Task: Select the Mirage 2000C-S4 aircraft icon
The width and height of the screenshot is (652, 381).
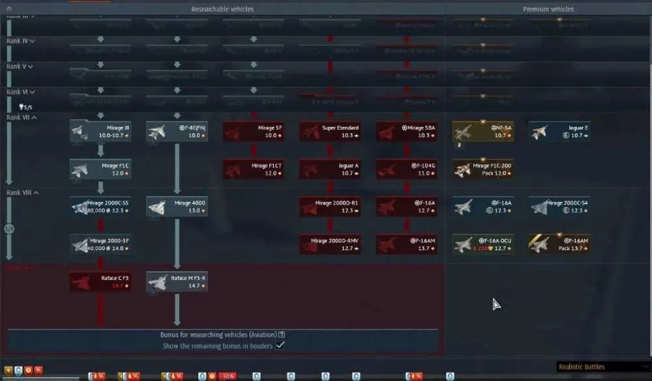Action: (x=539, y=207)
